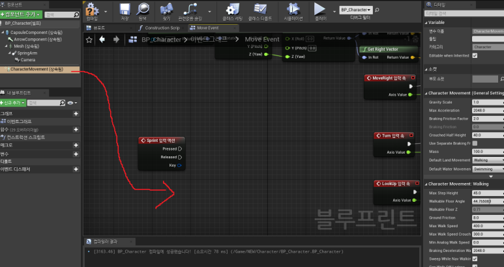Viewport: 504px width, 267px height.
Task: Toggle Editable when Inherited checkbox
Action: (x=475, y=55)
